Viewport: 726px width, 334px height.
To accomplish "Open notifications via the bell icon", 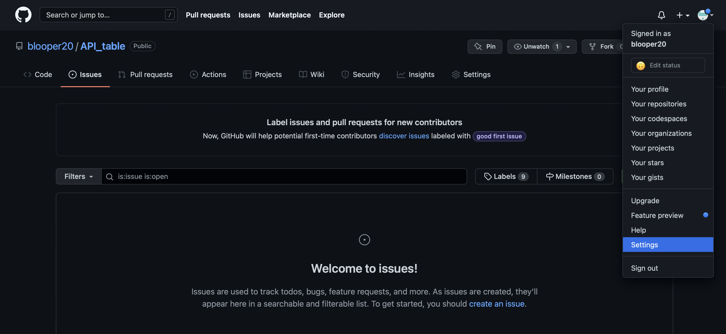I will click(x=662, y=15).
